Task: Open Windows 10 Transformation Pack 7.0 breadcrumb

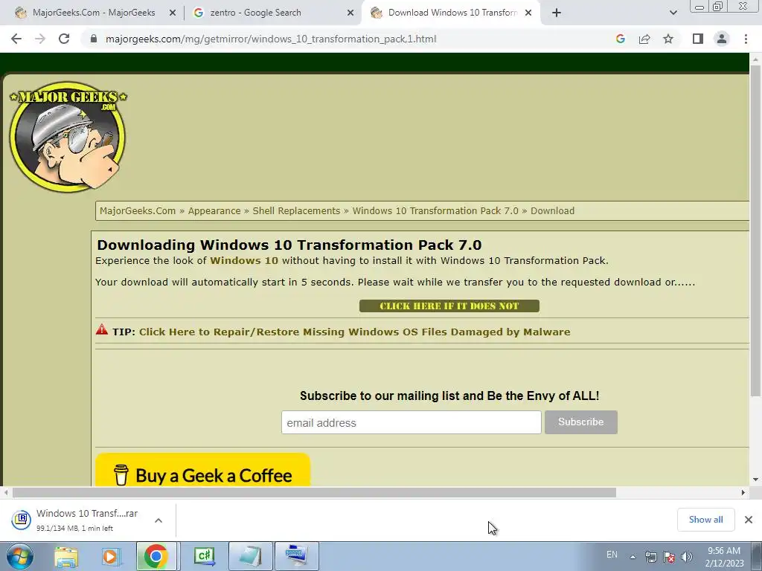Action: tap(435, 210)
